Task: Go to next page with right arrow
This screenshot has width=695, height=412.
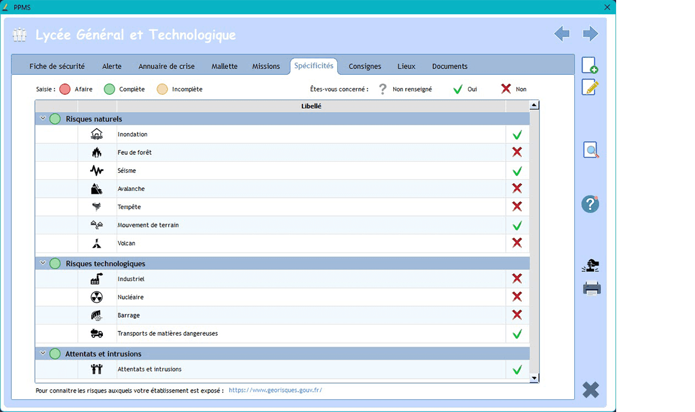Action: 590,34
